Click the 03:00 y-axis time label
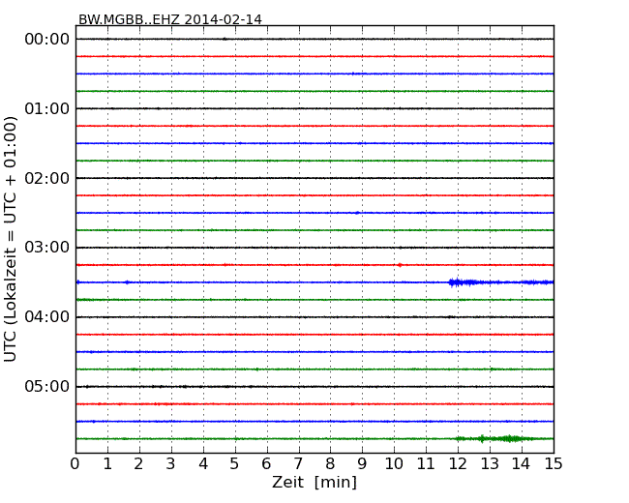Image resolution: width=629 pixels, height=503 pixels. [x=47, y=248]
